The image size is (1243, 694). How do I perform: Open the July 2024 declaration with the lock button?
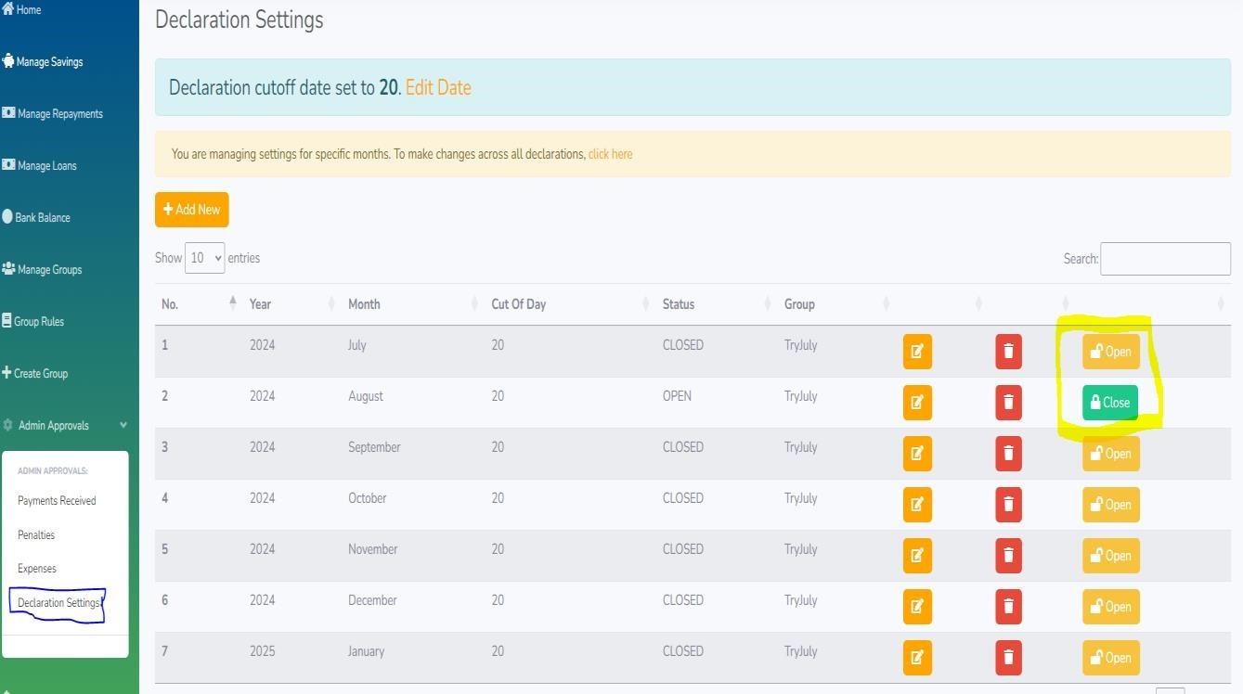click(1110, 352)
